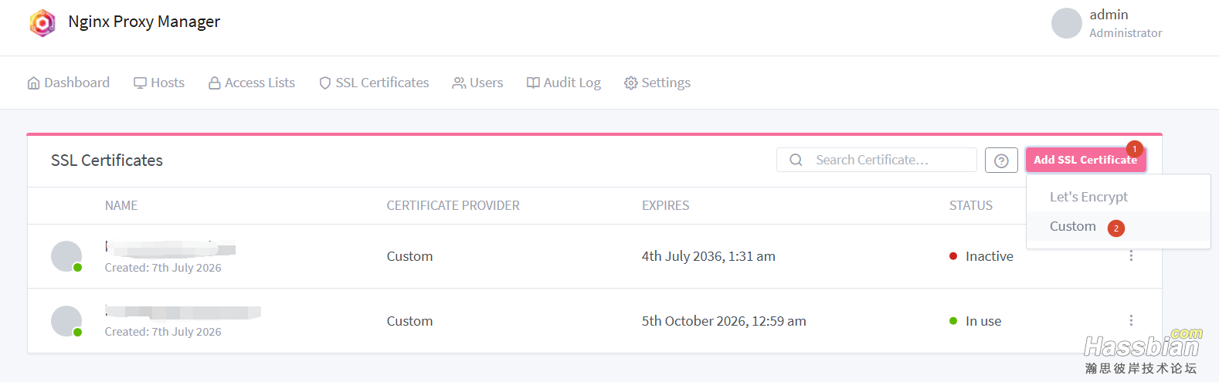Click avatar of second certificate row
This screenshot has width=1219, height=382.
click(66, 321)
